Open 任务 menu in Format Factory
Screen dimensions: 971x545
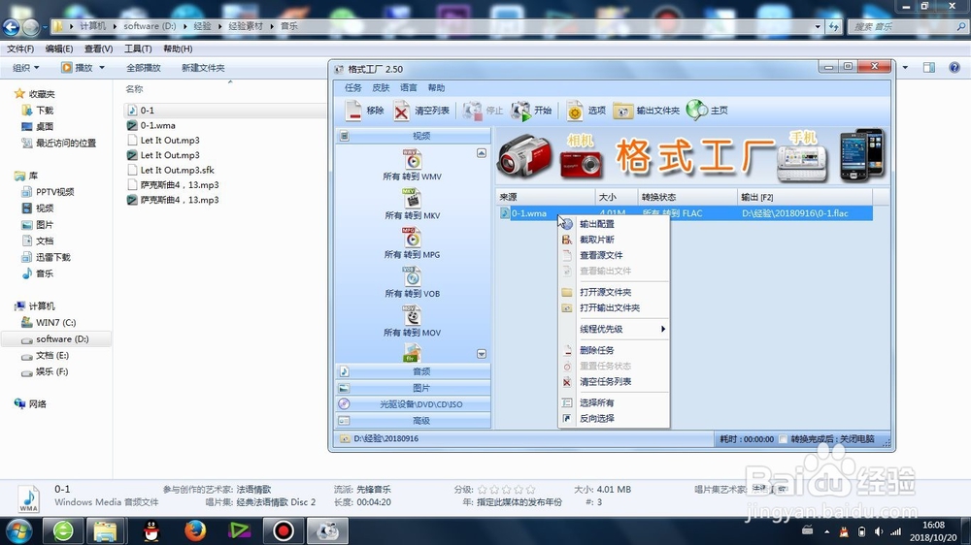pos(353,88)
